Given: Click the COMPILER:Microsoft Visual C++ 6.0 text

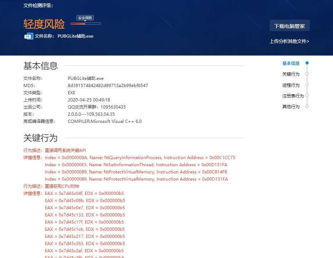Looking at the screenshot, I should pyautogui.click(x=105, y=121).
